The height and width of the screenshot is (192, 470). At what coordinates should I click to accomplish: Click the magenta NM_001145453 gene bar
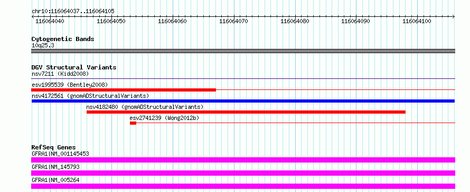(x=243, y=160)
